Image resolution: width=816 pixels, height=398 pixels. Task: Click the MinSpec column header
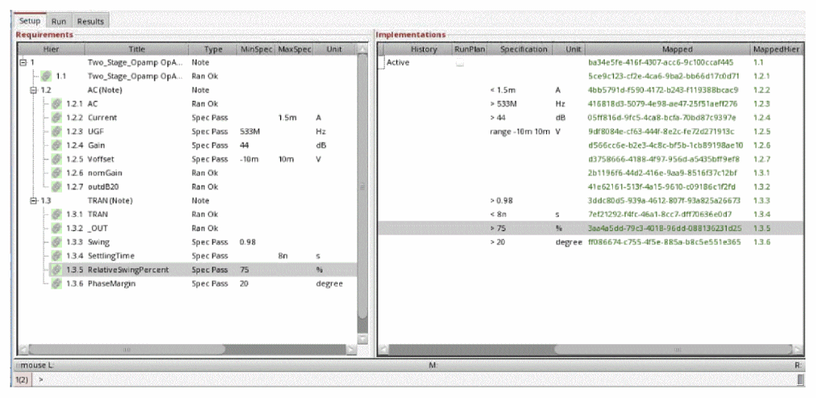(256, 49)
